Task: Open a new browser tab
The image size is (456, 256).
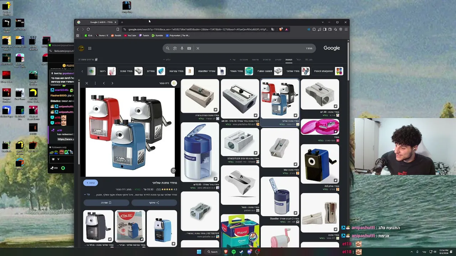Action: pyautogui.click(x=122, y=22)
